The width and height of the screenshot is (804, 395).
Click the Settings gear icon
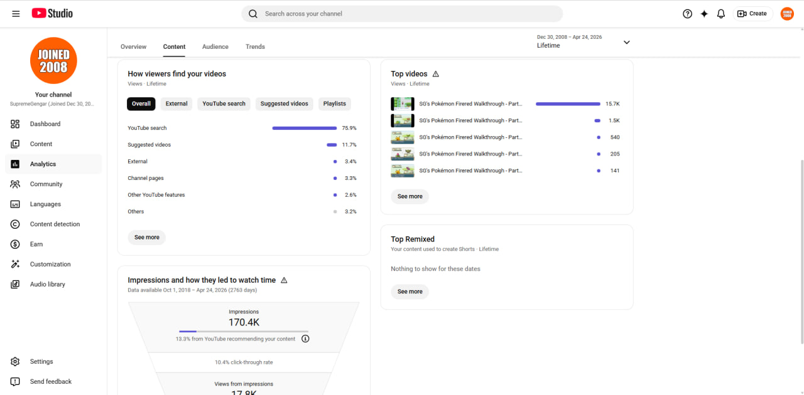(16, 362)
